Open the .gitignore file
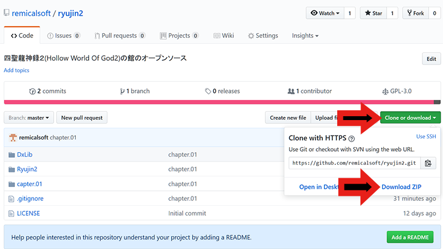The width and height of the screenshot is (443, 249). click(30, 199)
